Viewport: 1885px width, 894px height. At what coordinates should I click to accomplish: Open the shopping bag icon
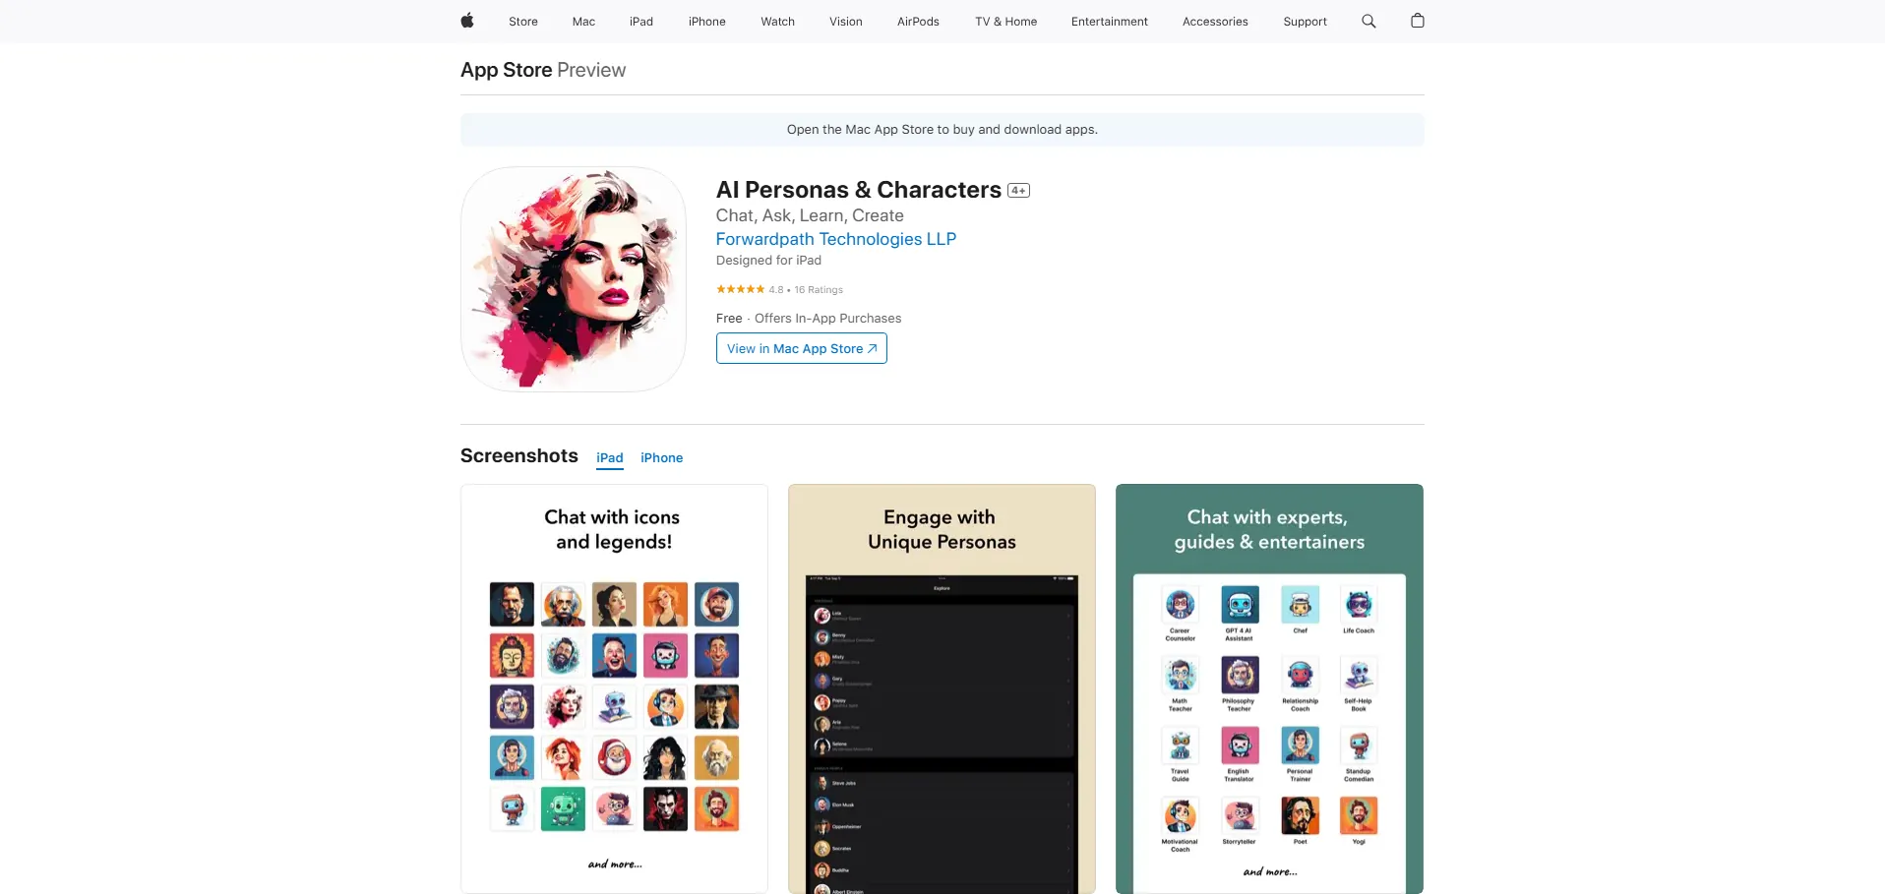tap(1418, 21)
